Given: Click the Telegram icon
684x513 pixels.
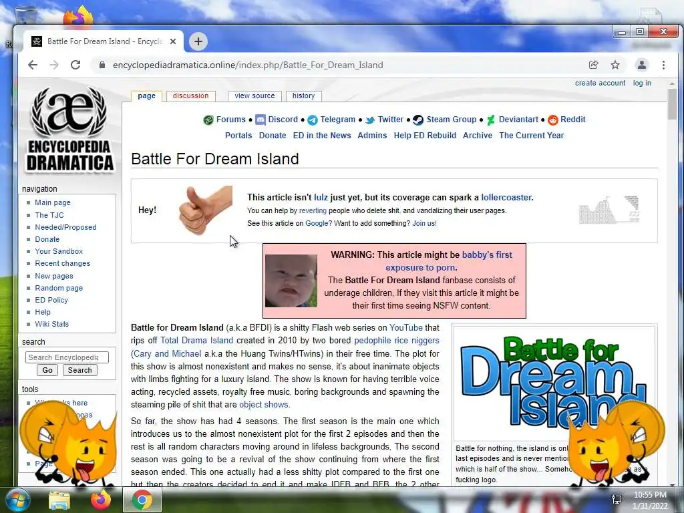Looking at the screenshot, I should (313, 120).
